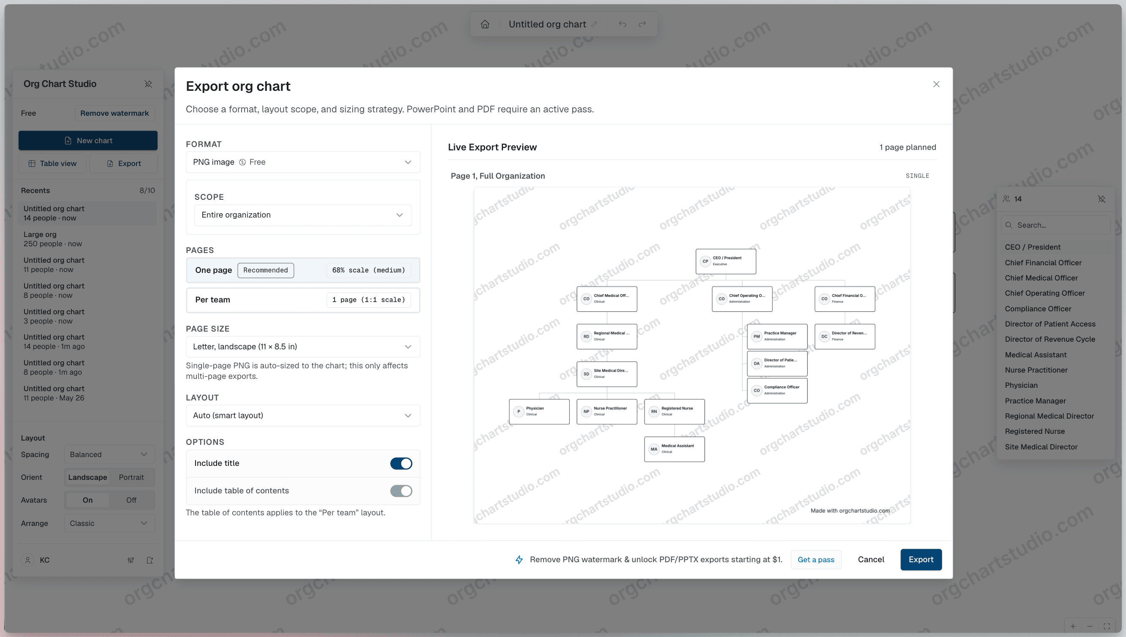This screenshot has width=1126, height=637.
Task: Click lightning bolt upgrade icon
Action: click(519, 560)
